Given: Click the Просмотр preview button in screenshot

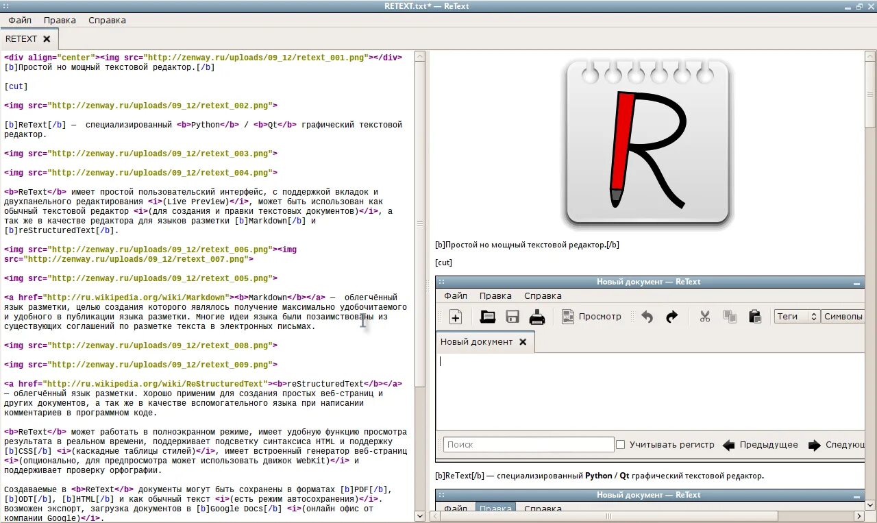Looking at the screenshot, I should click(x=591, y=317).
